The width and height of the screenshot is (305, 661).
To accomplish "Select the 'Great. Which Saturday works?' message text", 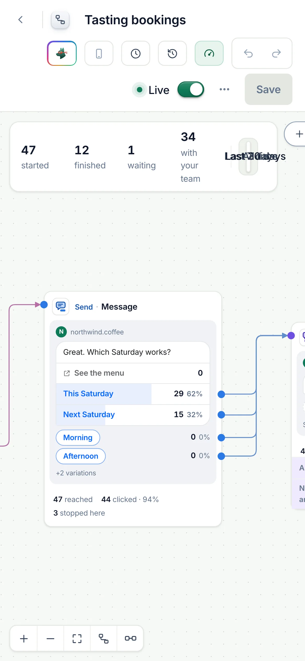I will point(117,352).
